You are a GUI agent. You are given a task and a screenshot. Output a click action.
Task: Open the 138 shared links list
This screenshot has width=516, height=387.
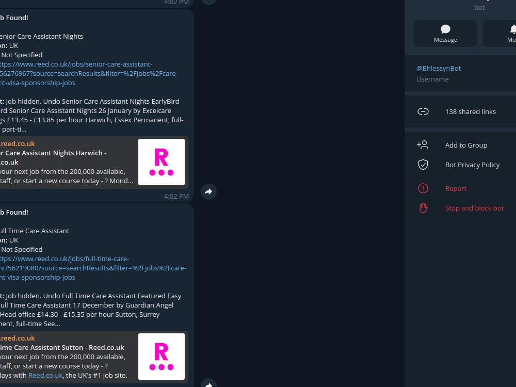pos(460,111)
